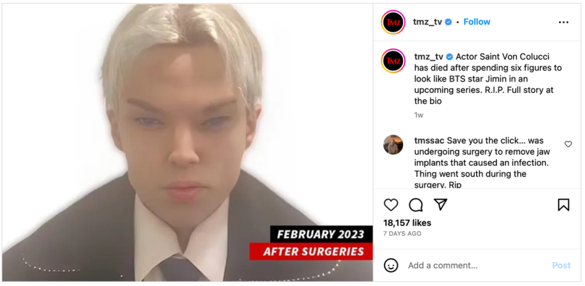The height and width of the screenshot is (286, 585).
Task: Click the 7 DAYS AGO timestamp
Action: coord(402,234)
